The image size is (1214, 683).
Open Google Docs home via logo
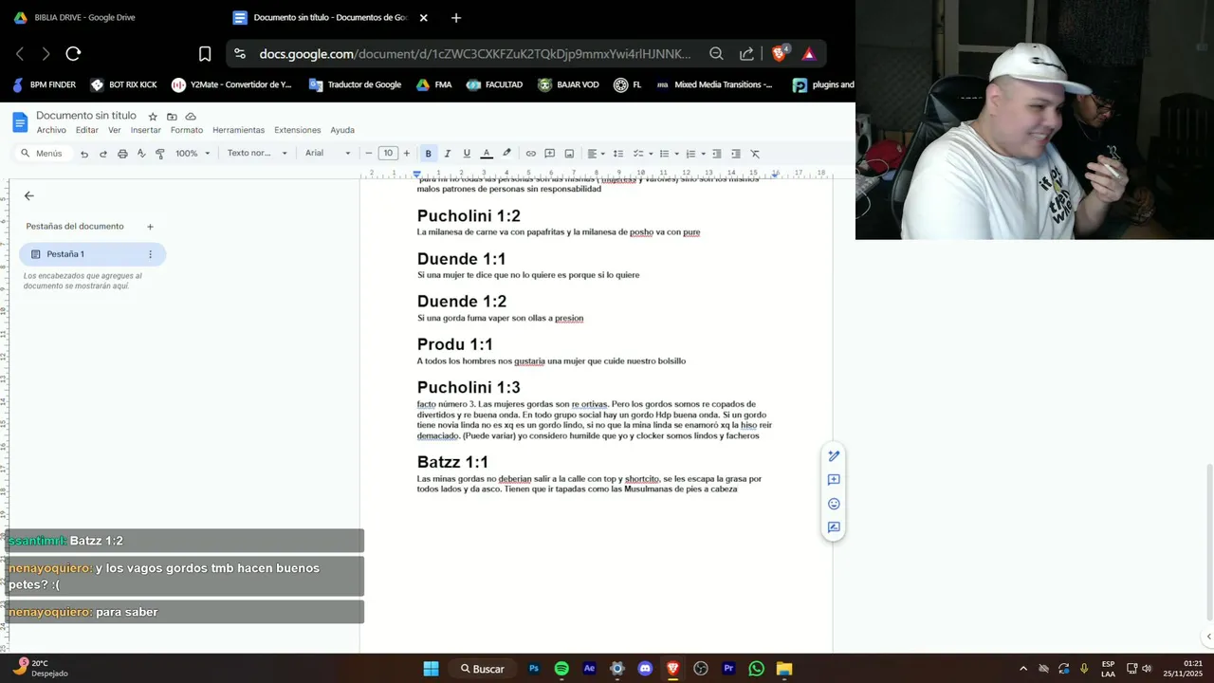(x=20, y=122)
